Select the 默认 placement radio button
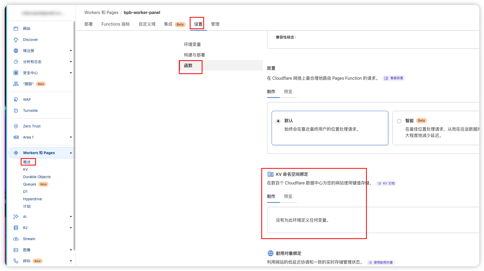This screenshot has height=271, width=484. (x=278, y=121)
